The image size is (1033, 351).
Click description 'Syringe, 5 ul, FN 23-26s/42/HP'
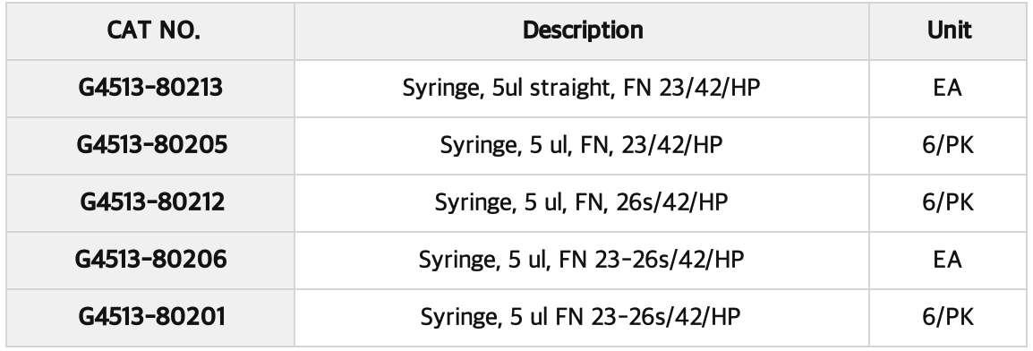581,261
